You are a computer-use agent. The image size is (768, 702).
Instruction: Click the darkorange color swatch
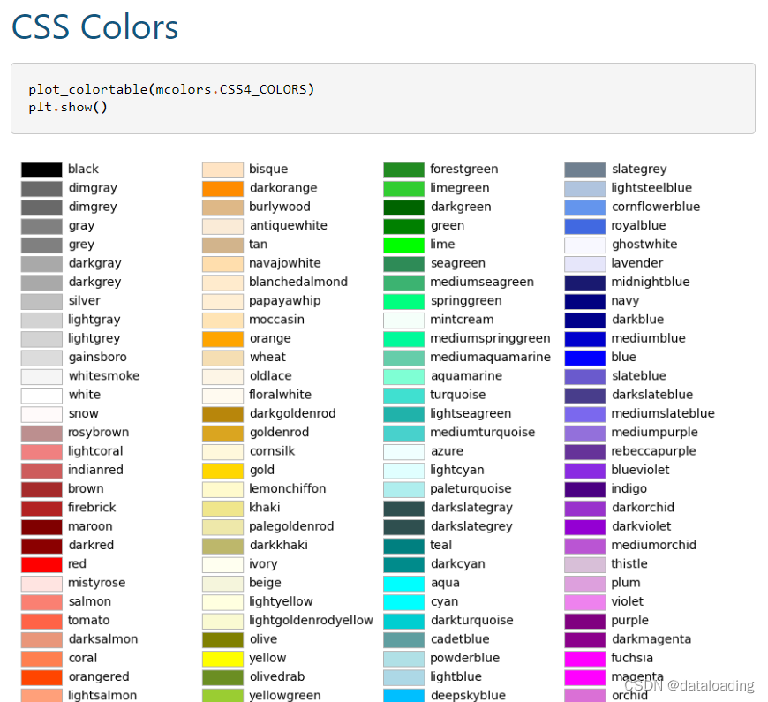tap(222, 187)
